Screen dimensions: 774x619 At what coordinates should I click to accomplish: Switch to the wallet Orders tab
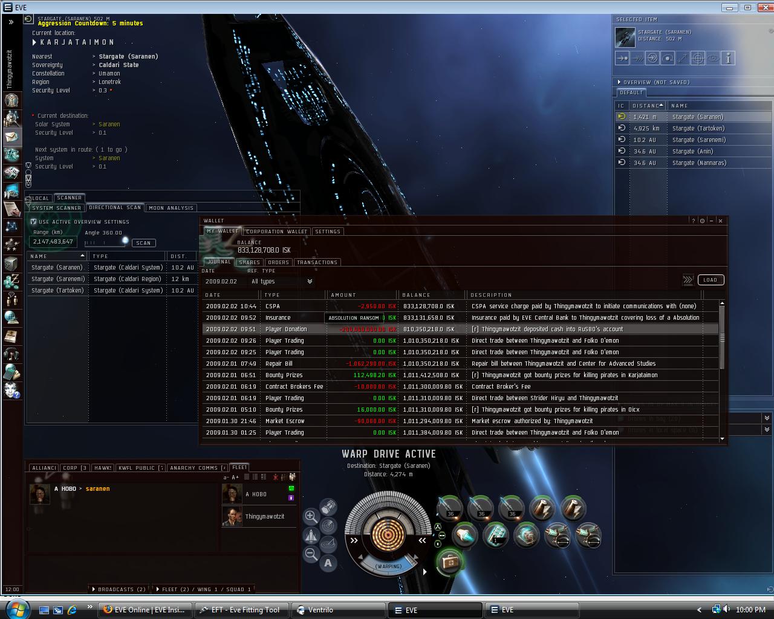coord(278,262)
